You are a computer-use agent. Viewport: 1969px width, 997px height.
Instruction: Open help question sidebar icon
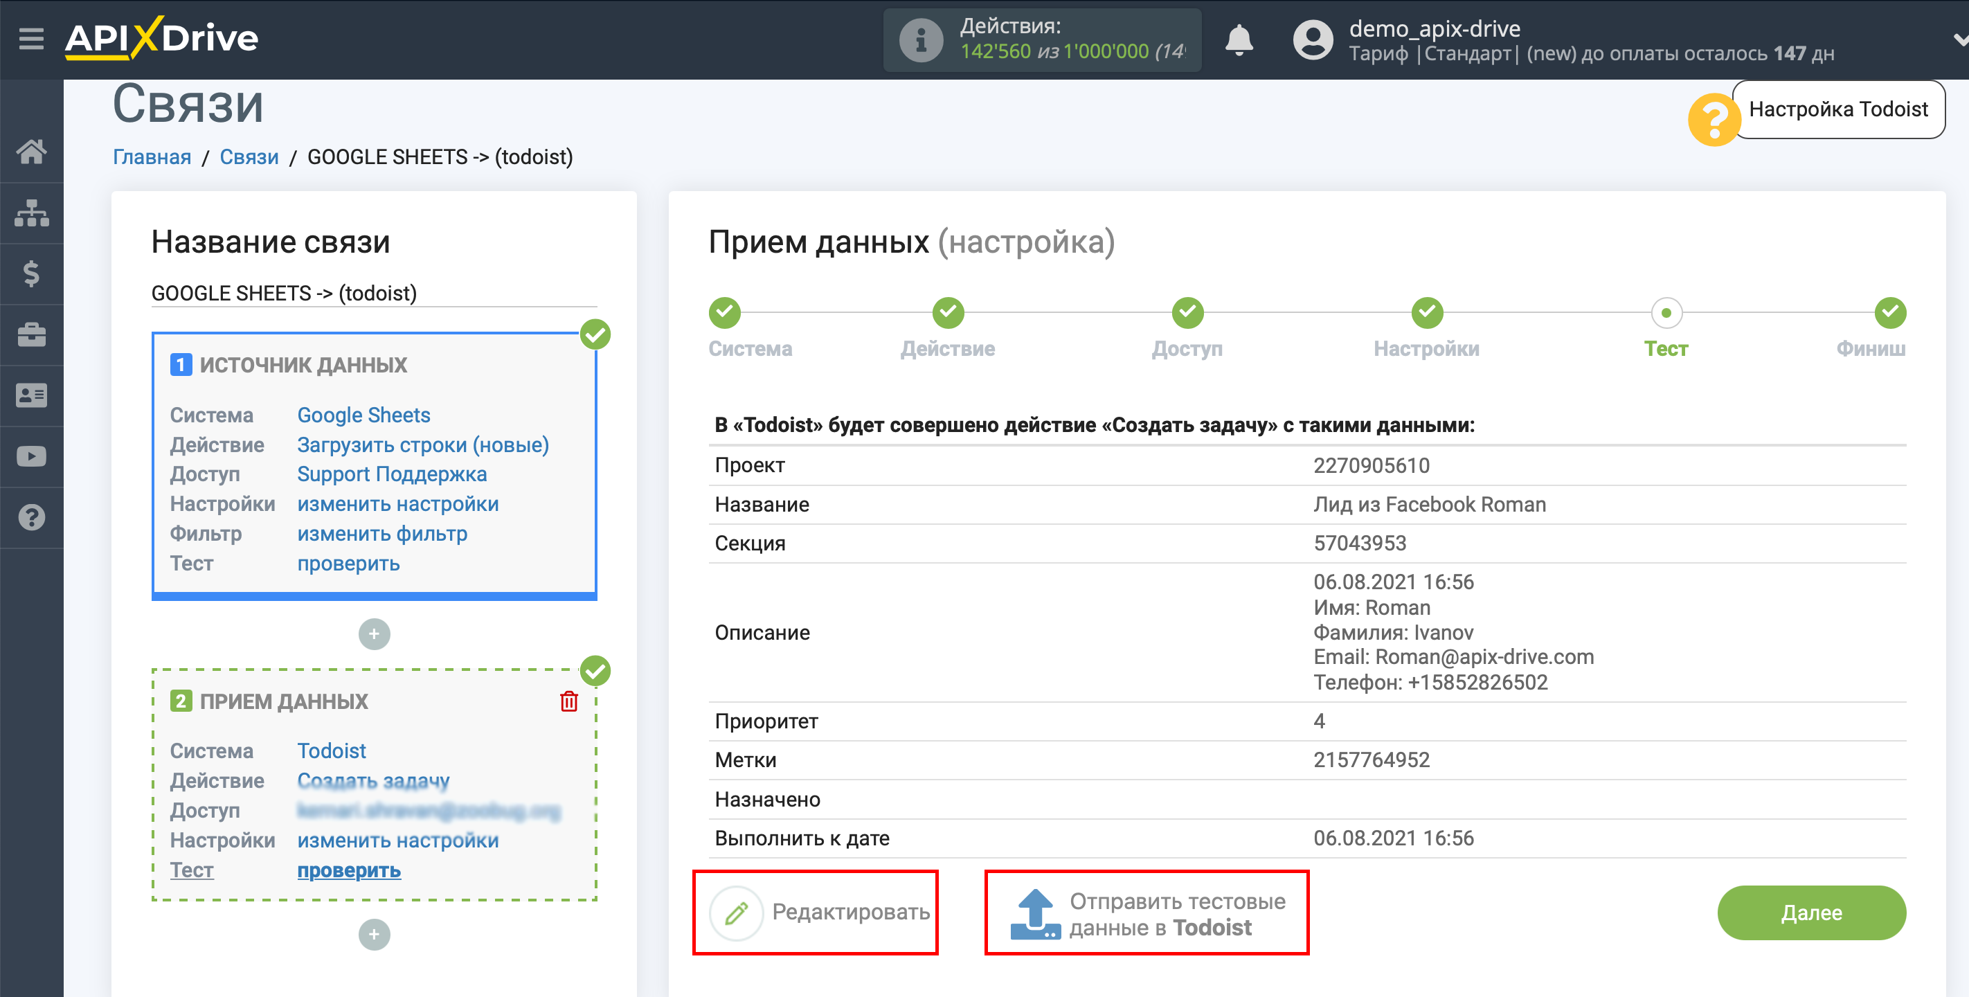point(31,518)
